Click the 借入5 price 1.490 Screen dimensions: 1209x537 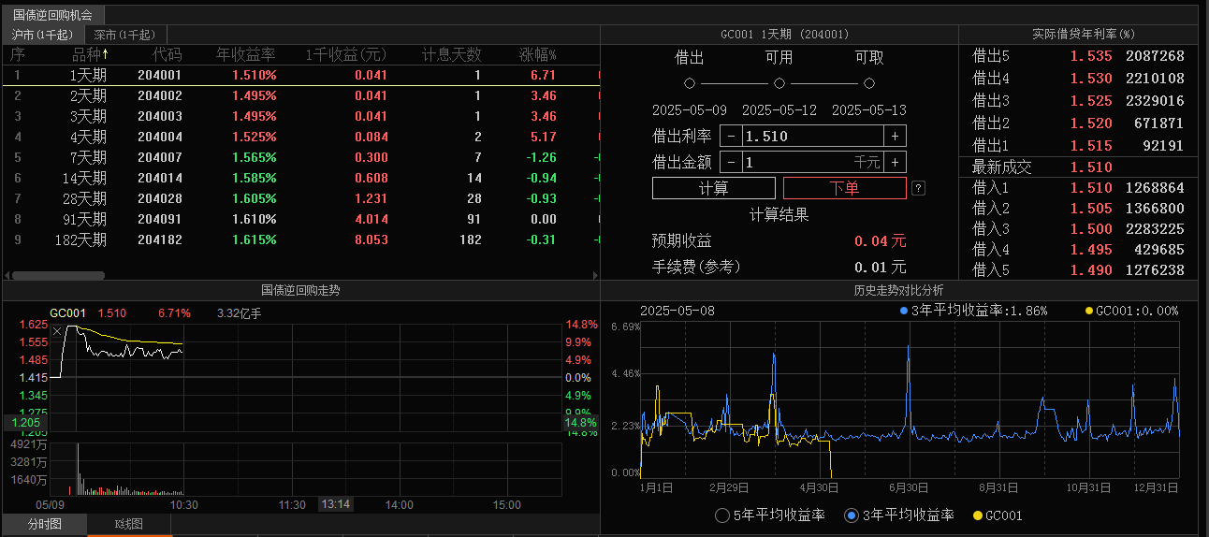pyautogui.click(x=1091, y=270)
